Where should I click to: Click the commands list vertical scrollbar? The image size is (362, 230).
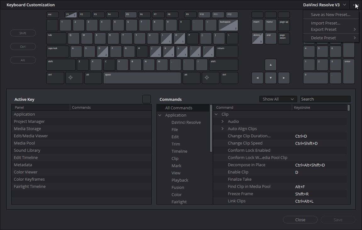click(348, 108)
